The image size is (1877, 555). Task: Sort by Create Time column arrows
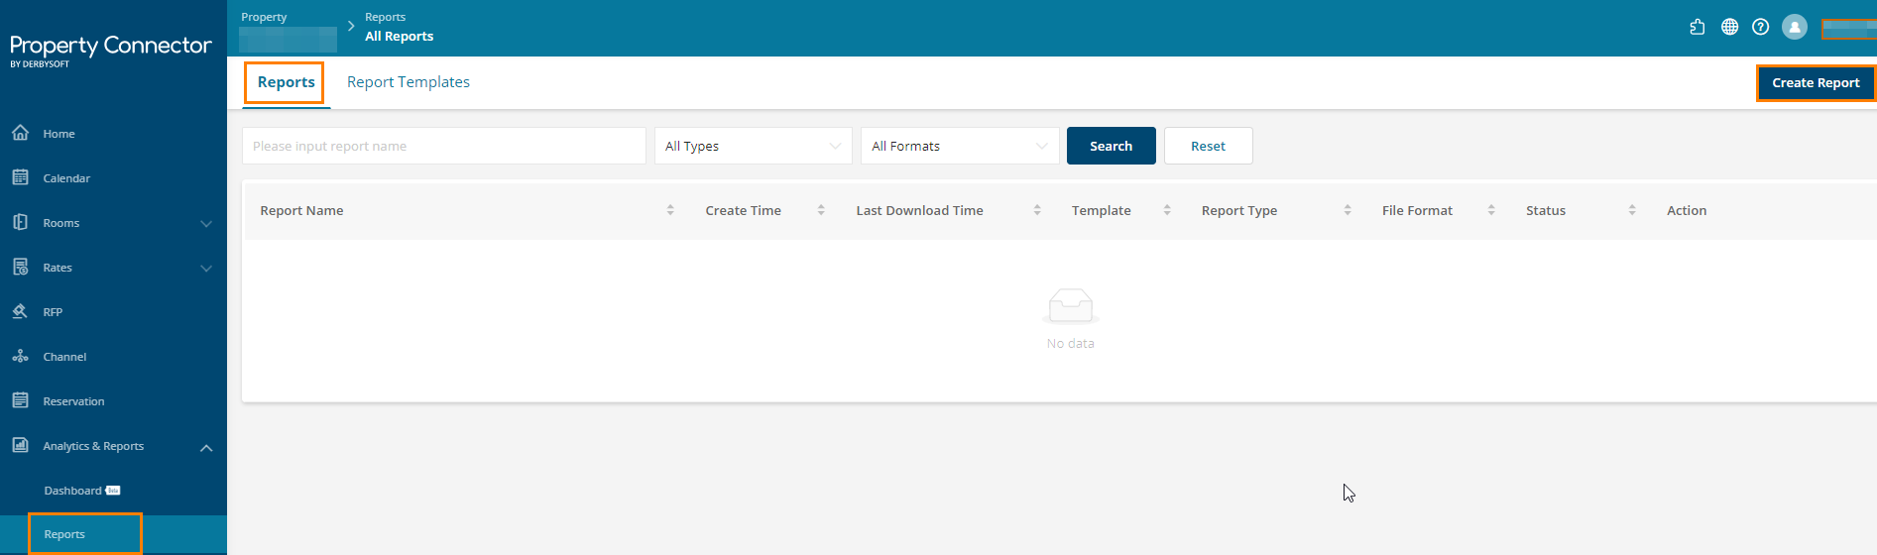click(821, 210)
